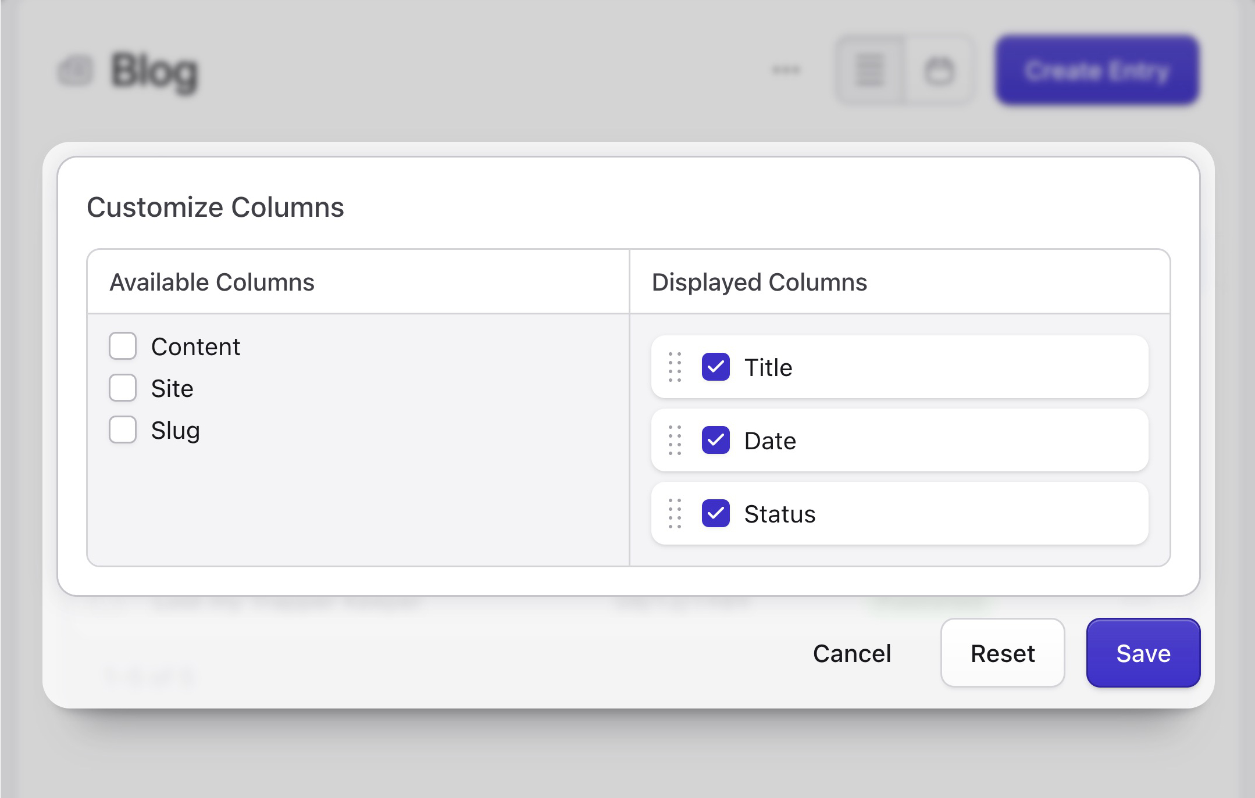Image resolution: width=1255 pixels, height=798 pixels.
Task: Open the three-dot options menu near Blog
Action: pos(786,70)
